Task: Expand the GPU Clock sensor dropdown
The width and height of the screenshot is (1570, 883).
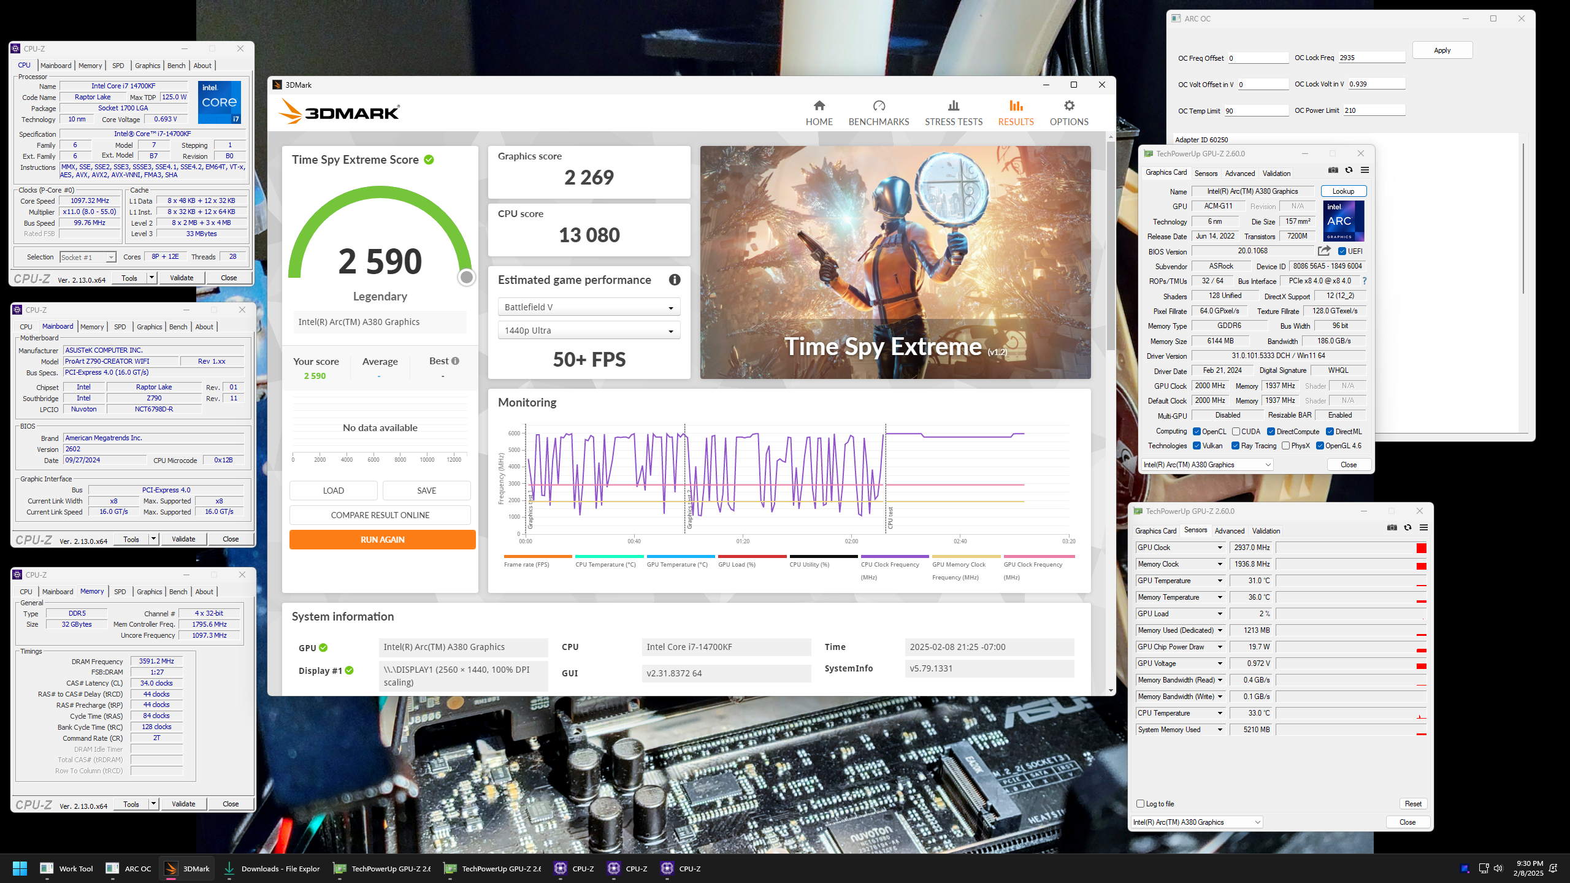Action: [1219, 548]
